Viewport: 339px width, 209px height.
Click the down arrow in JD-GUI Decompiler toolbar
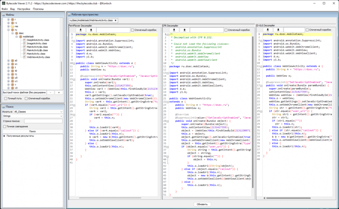click(x=267, y=29)
